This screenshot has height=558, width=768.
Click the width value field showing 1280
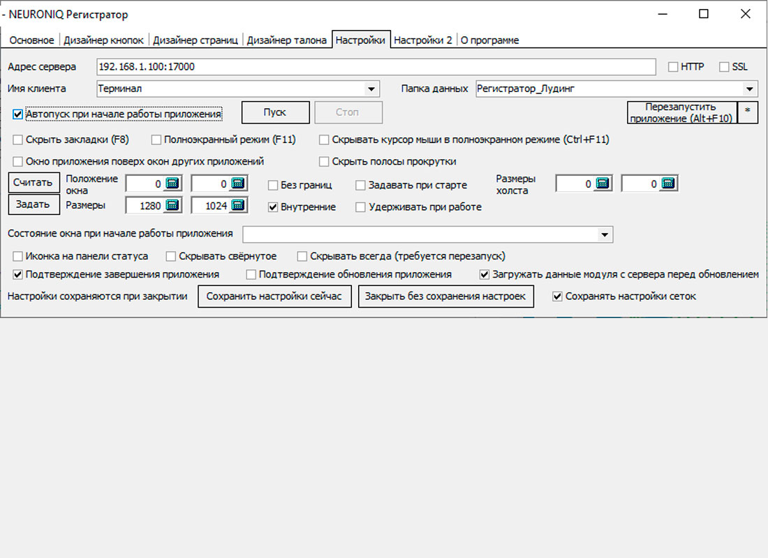[x=145, y=206]
